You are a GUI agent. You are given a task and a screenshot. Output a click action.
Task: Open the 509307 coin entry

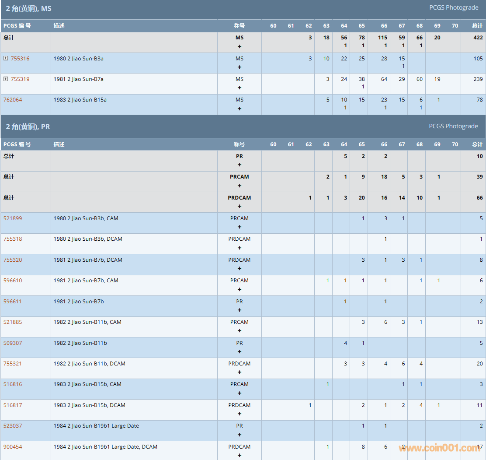tap(13, 343)
